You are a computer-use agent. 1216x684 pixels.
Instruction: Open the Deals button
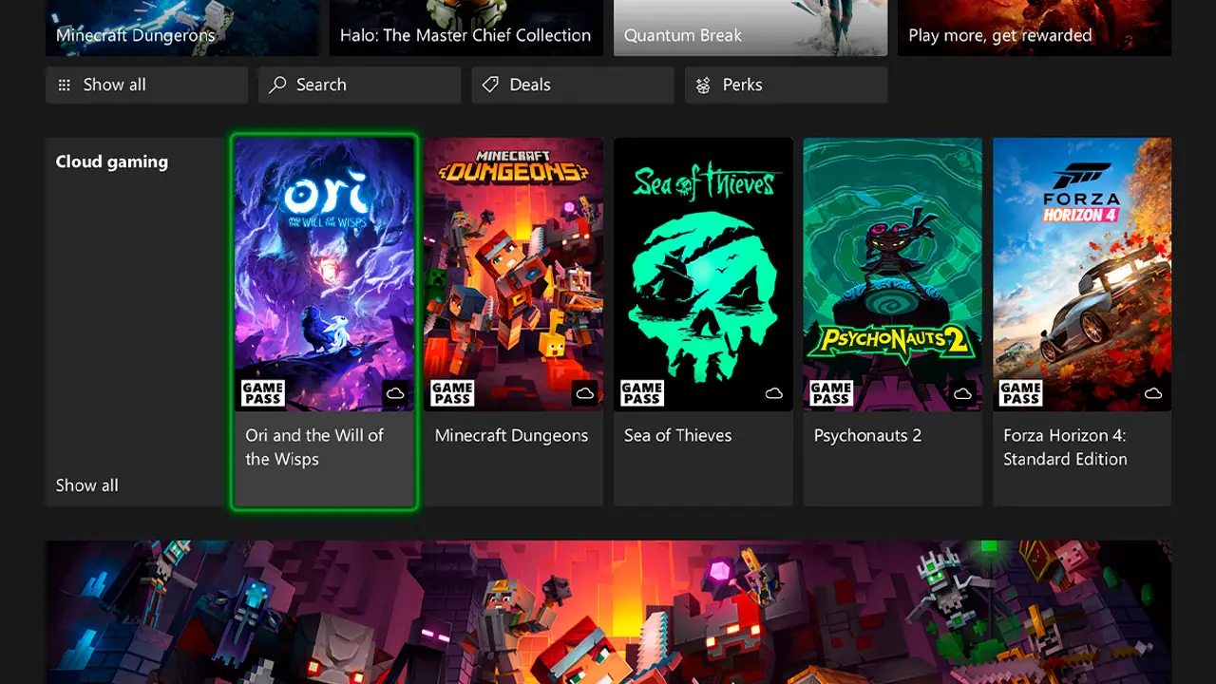573,85
